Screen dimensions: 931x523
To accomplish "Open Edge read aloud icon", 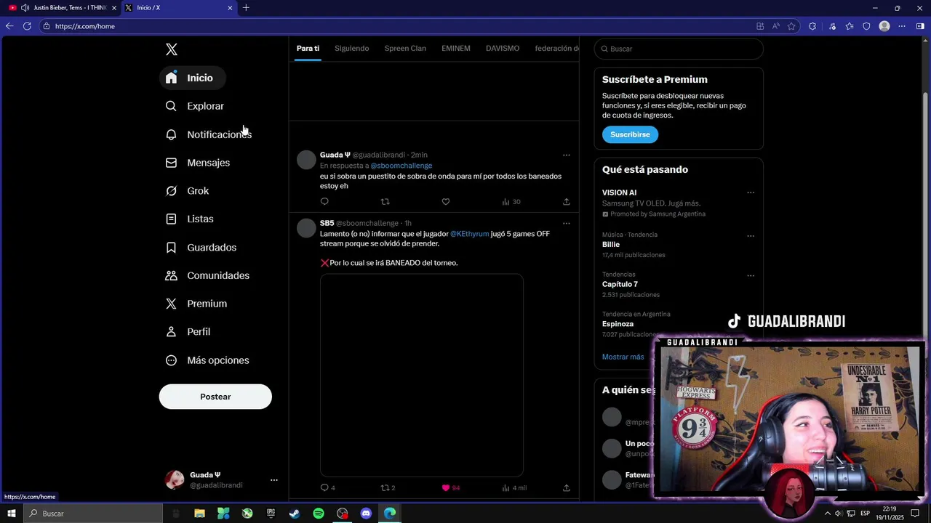I will (776, 26).
